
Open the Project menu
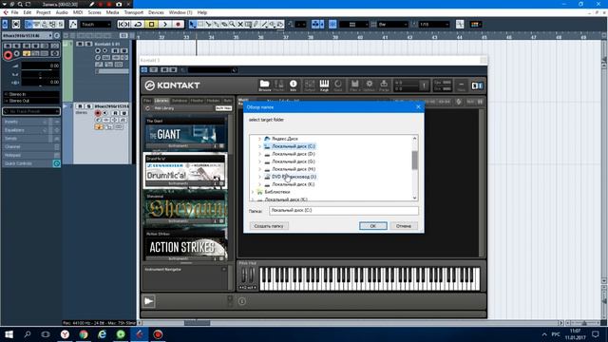(43, 12)
